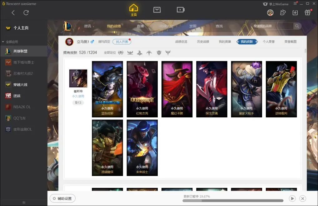
Task: Open the 直播 tab
Action: click(140, 26)
